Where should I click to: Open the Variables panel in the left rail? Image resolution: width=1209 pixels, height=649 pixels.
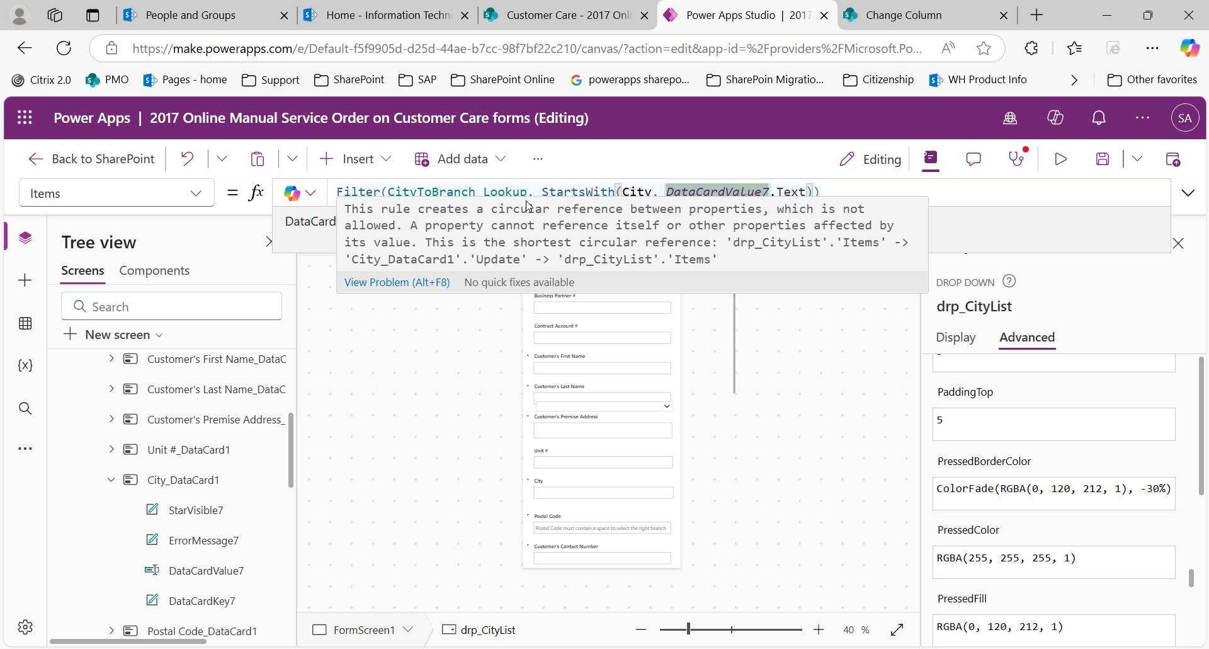point(25,365)
